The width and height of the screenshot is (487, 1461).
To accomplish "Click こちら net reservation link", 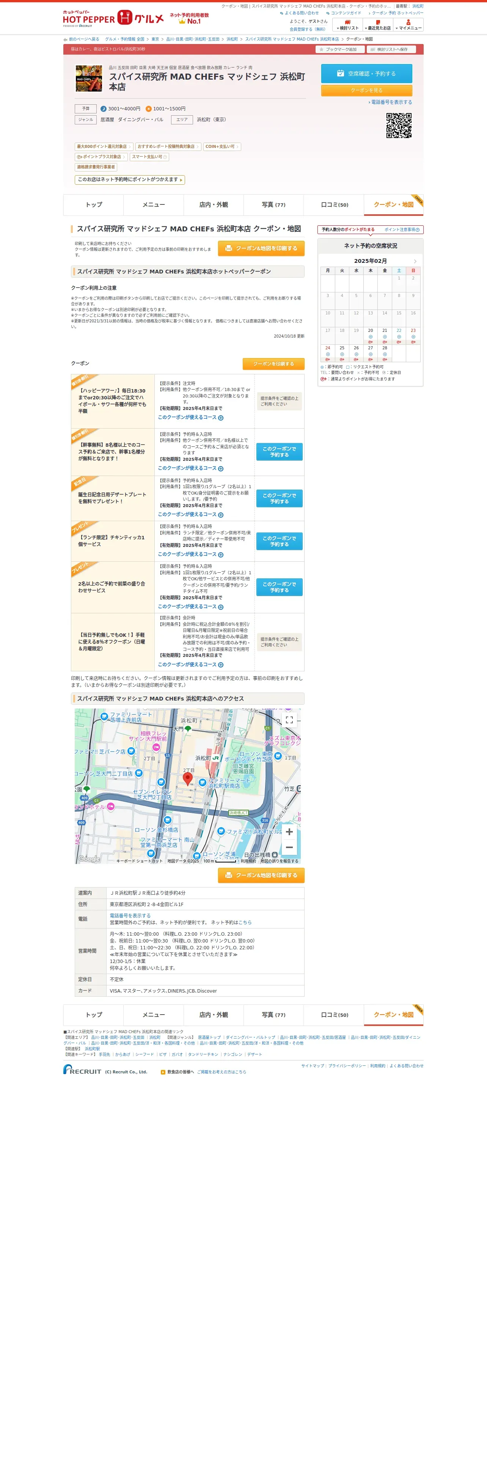I will [x=245, y=922].
